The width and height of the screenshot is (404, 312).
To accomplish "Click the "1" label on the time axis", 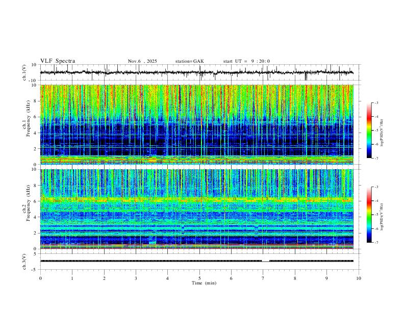I will 72,278.
